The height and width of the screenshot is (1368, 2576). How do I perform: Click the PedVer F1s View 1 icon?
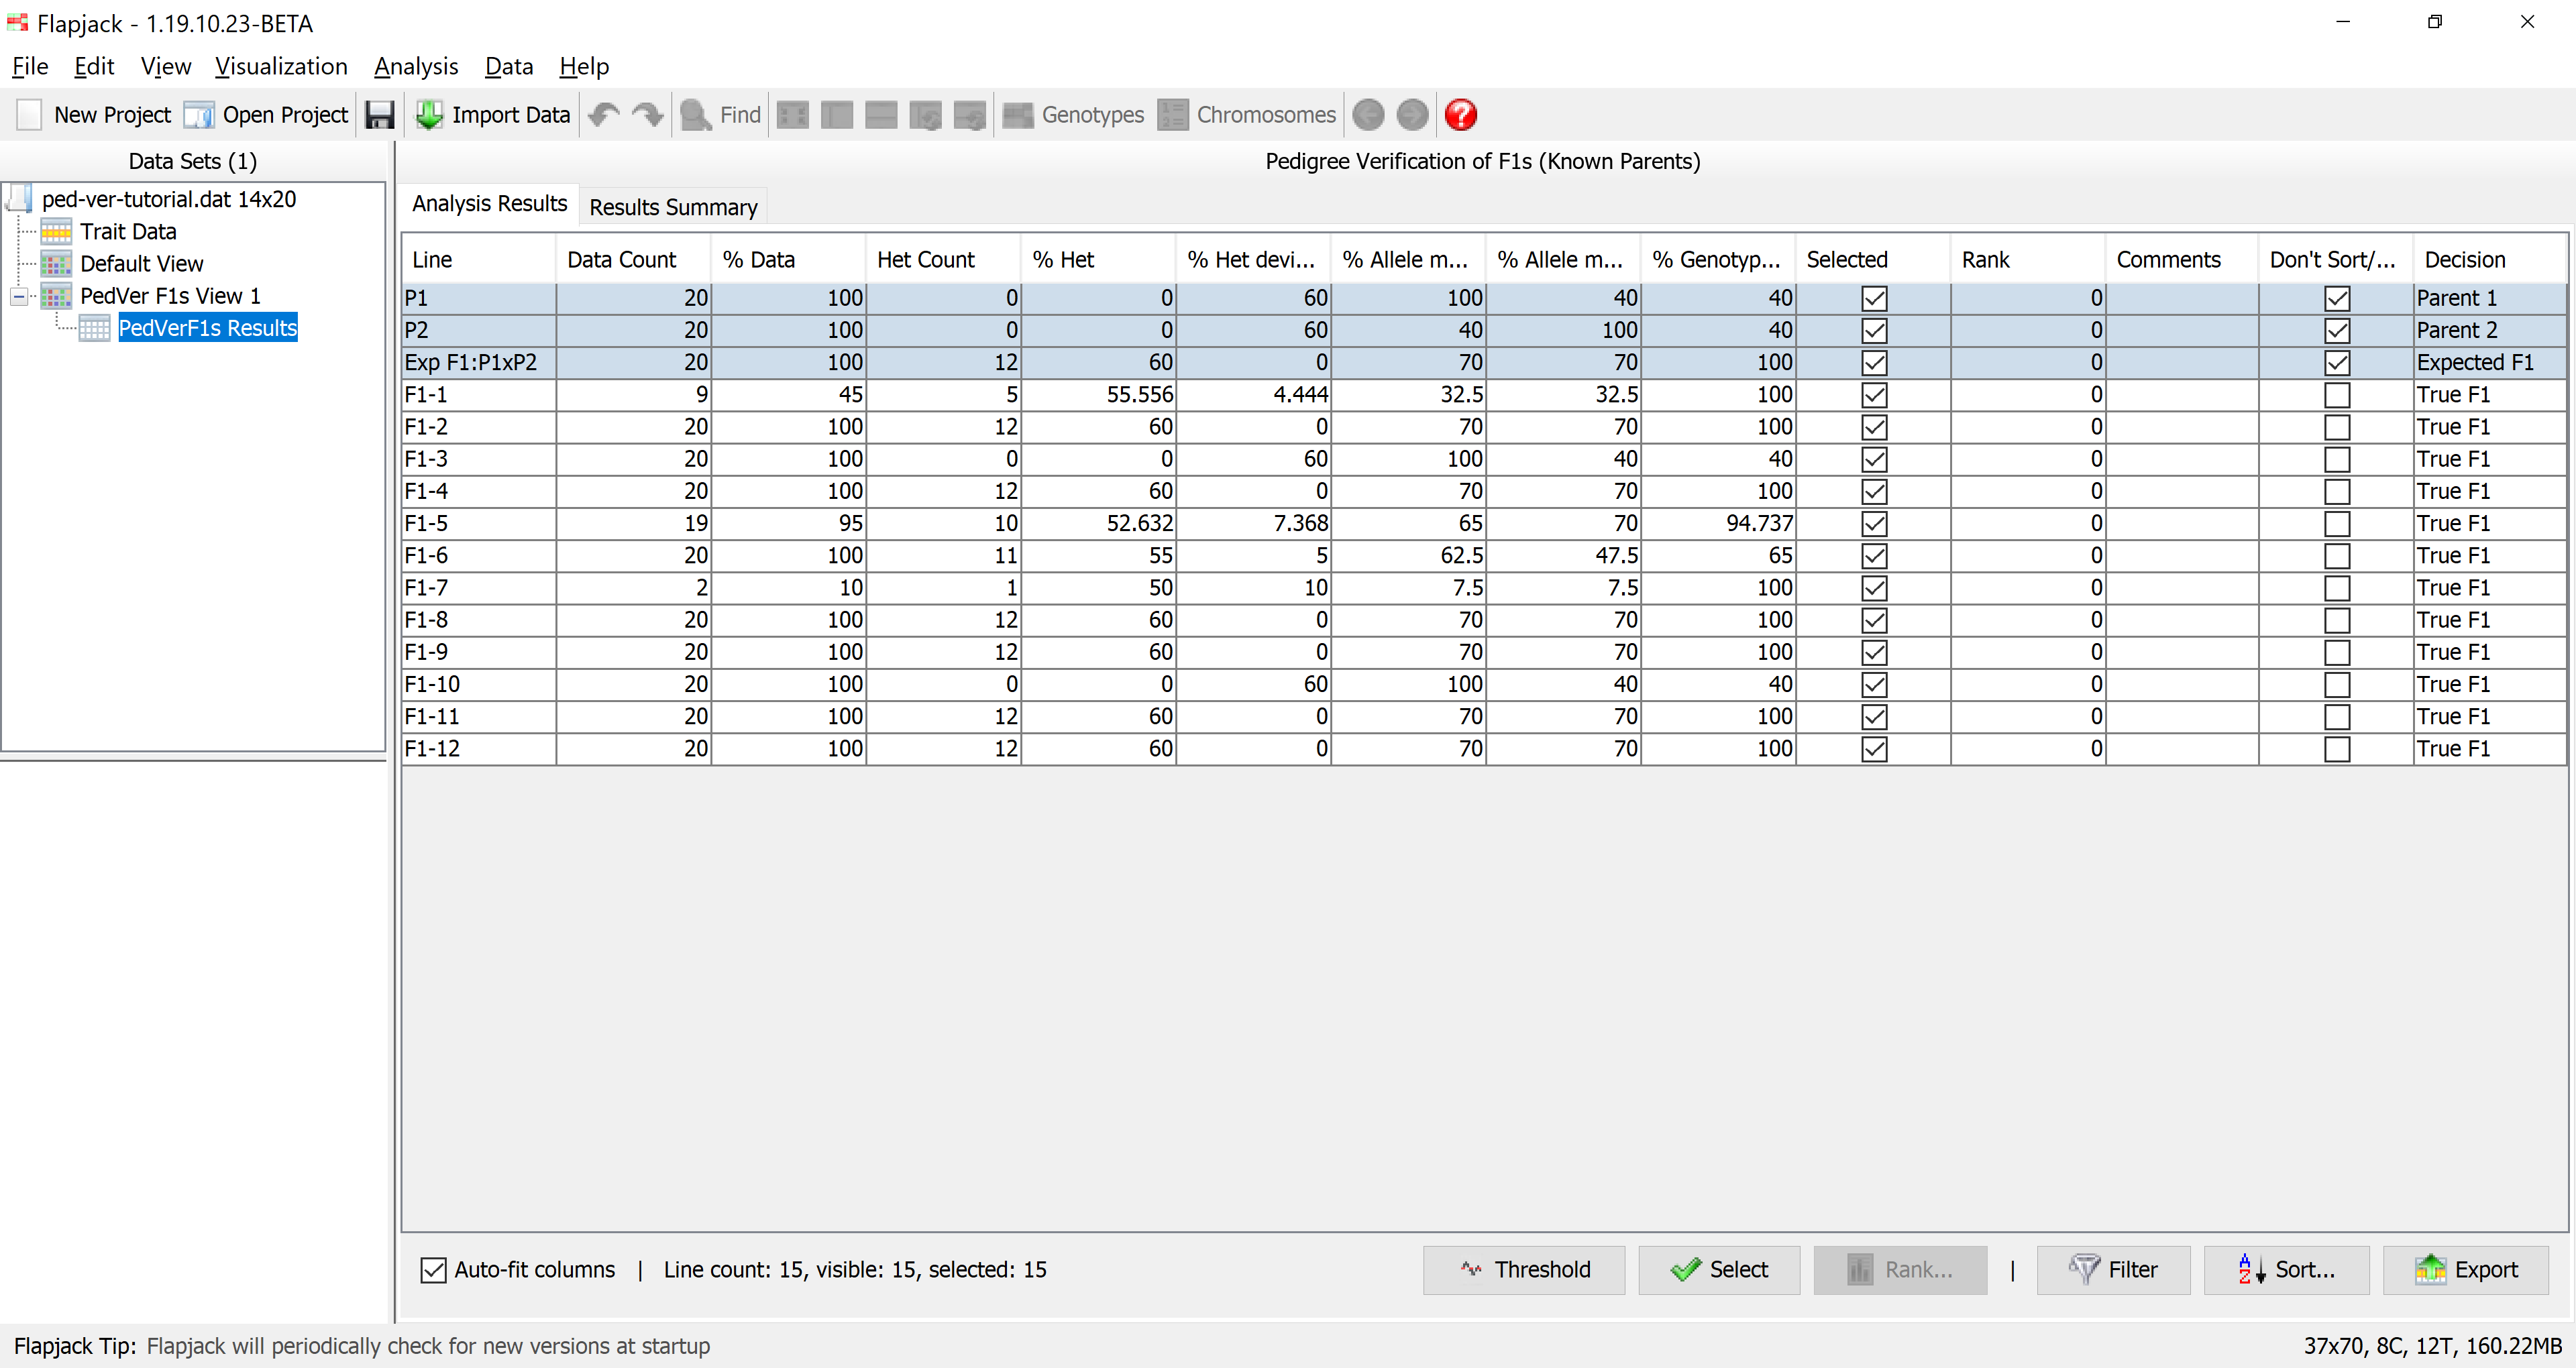(56, 295)
